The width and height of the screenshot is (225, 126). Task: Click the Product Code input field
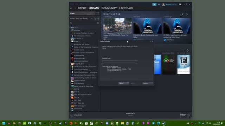coord(120,62)
